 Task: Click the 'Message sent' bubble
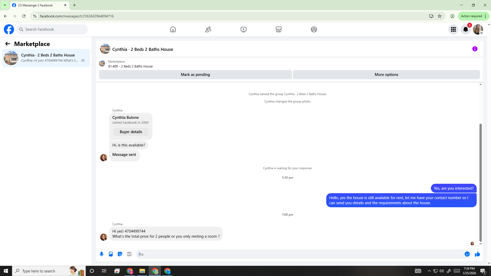point(124,155)
